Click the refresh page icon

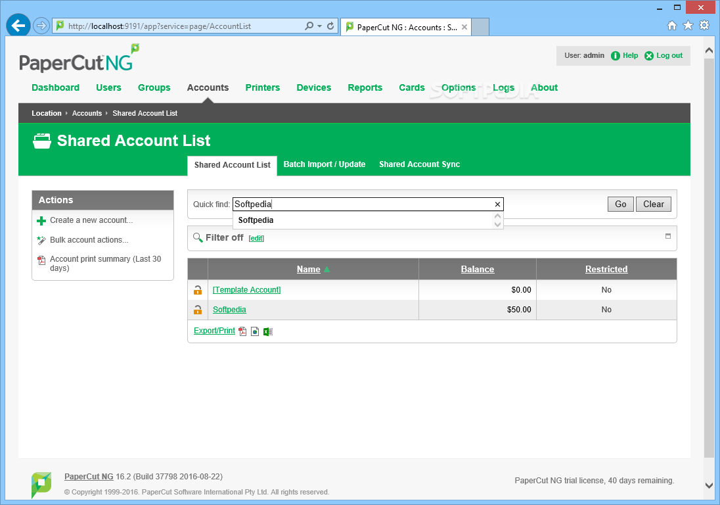[330, 26]
